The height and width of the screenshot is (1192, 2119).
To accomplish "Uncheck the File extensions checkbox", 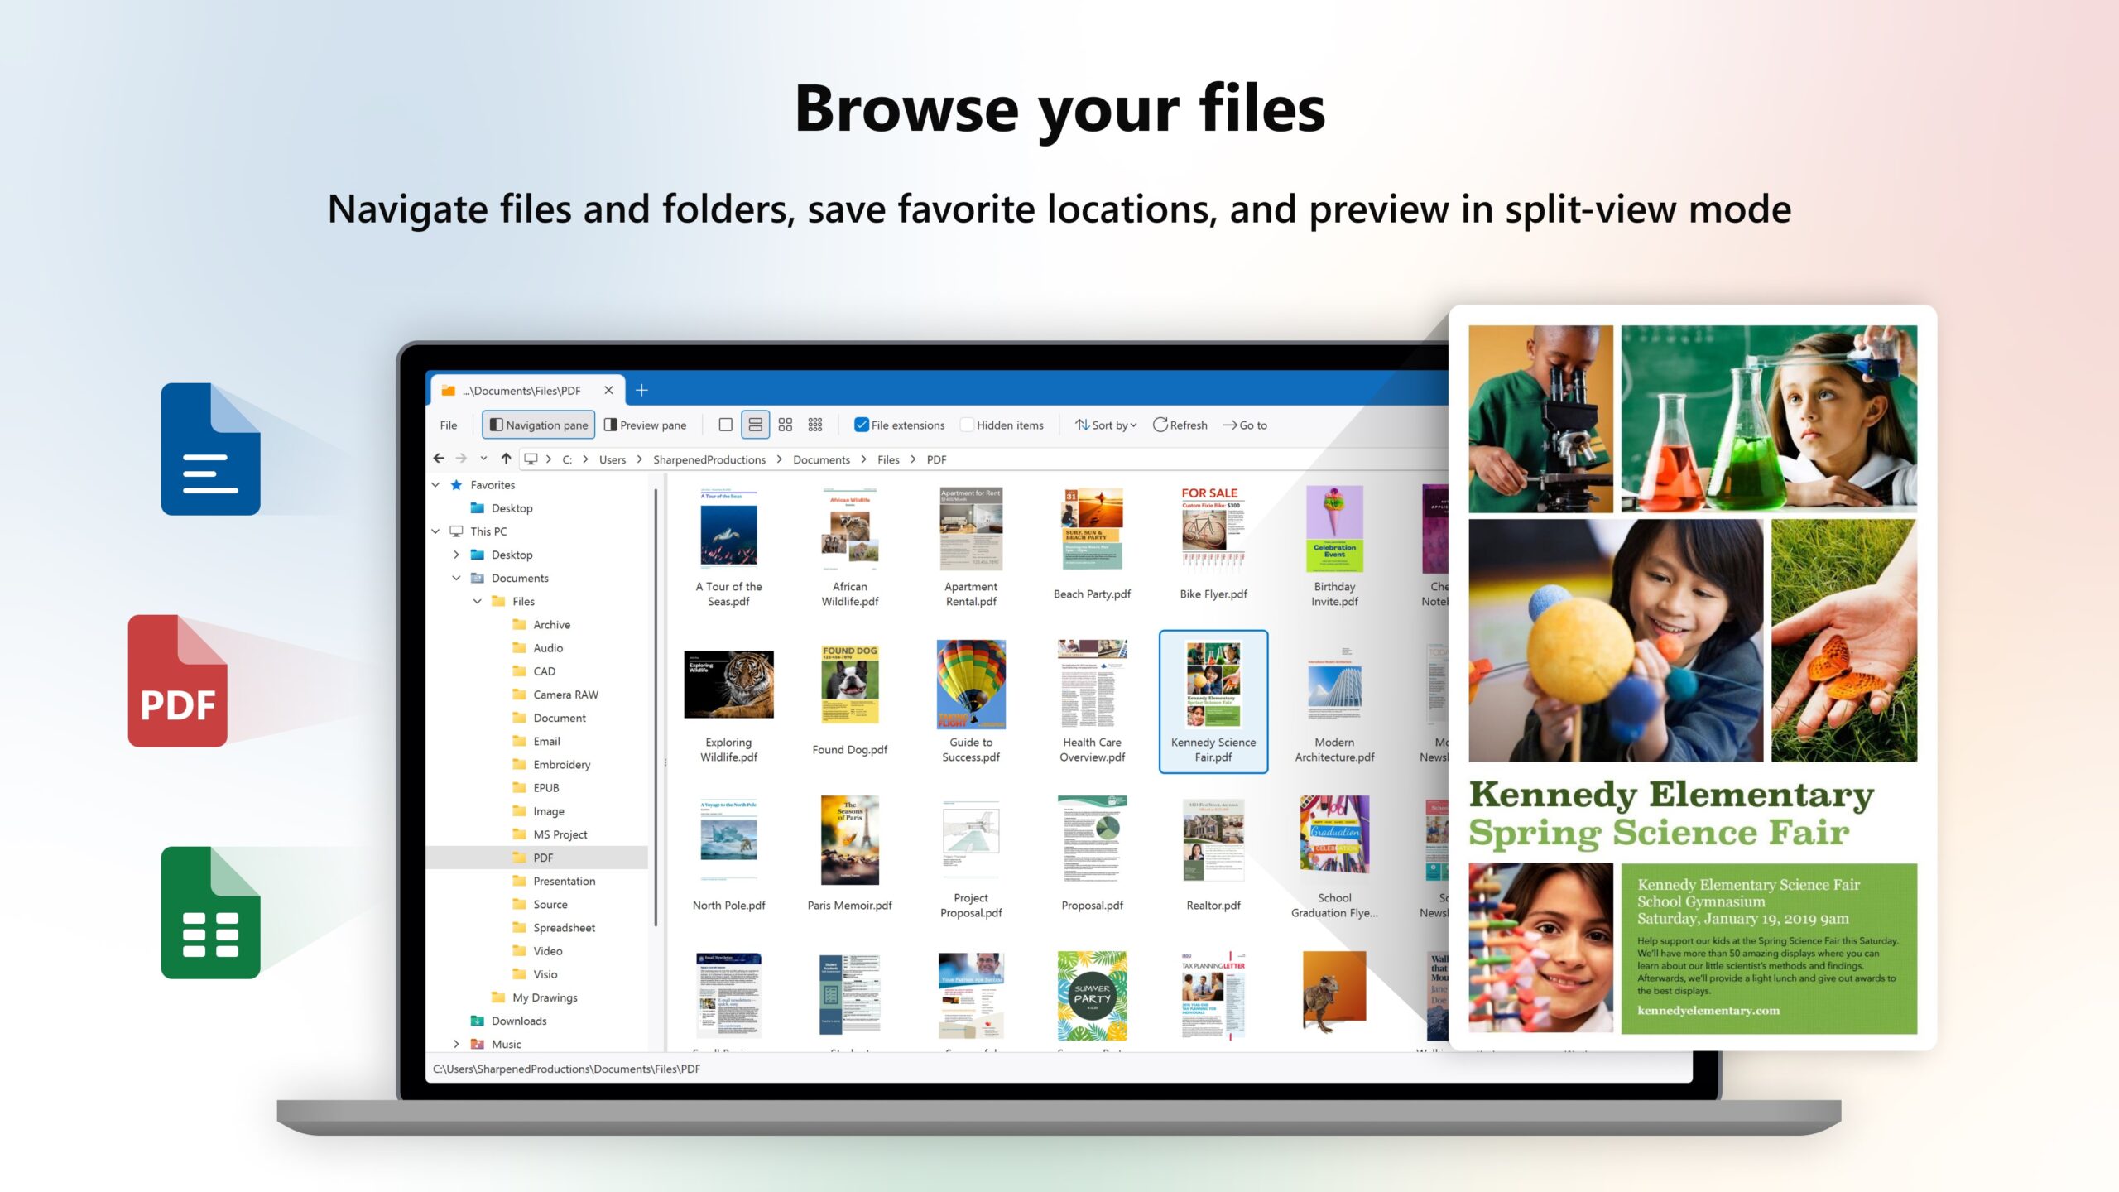I will (862, 425).
